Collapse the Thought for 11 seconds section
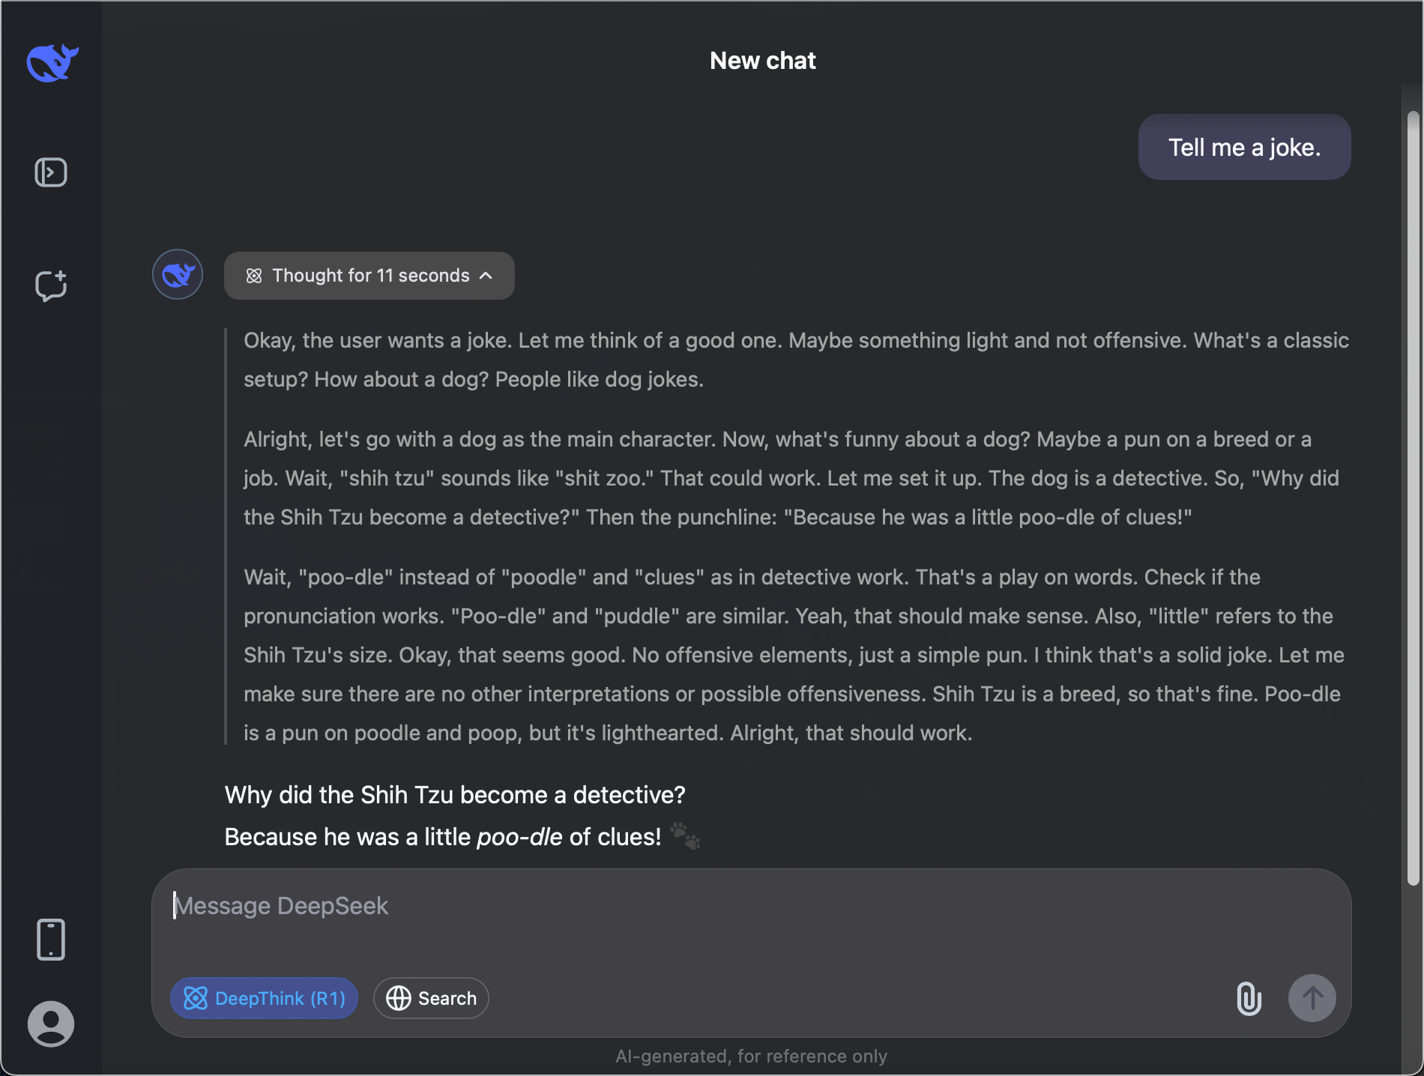1424x1076 pixels. 486,276
